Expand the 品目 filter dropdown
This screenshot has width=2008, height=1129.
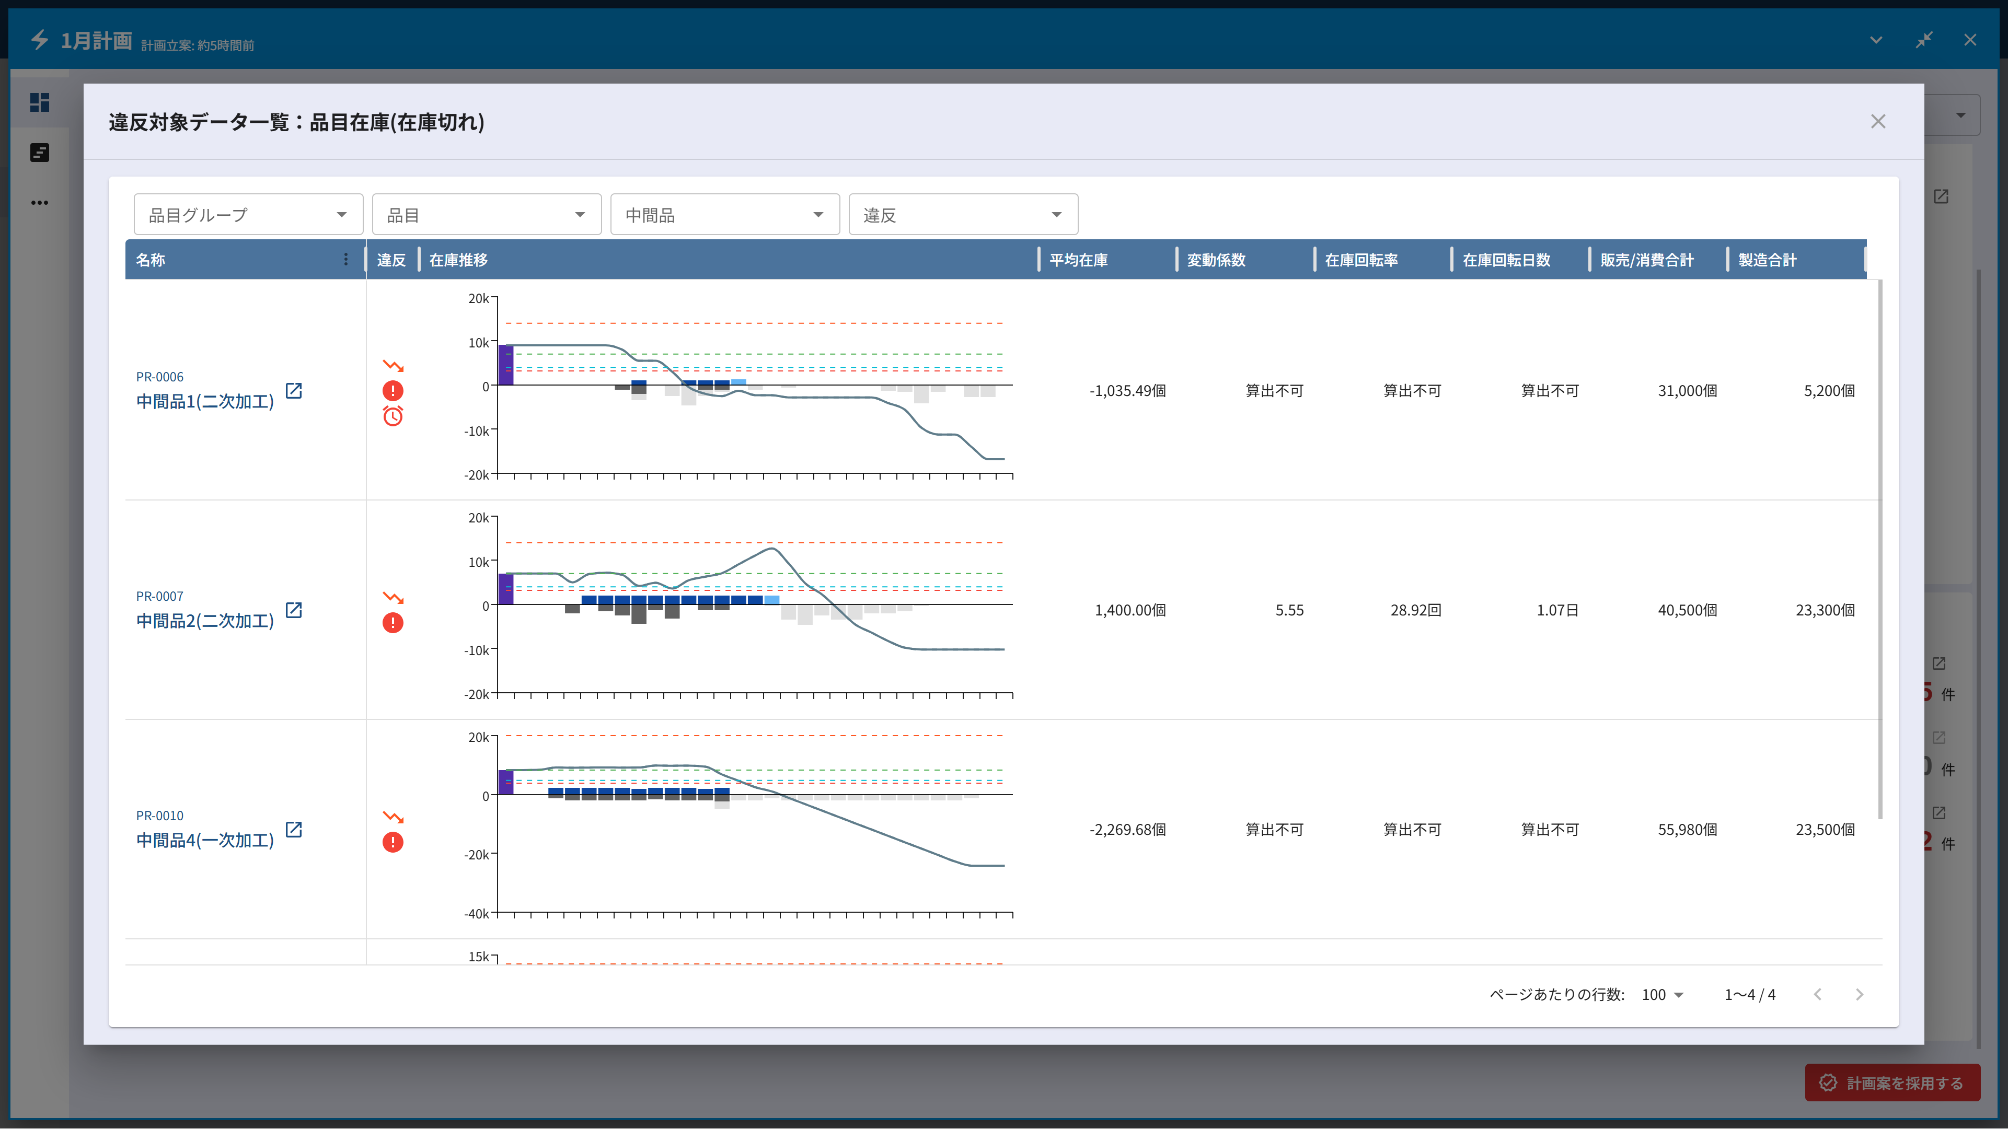tap(487, 214)
